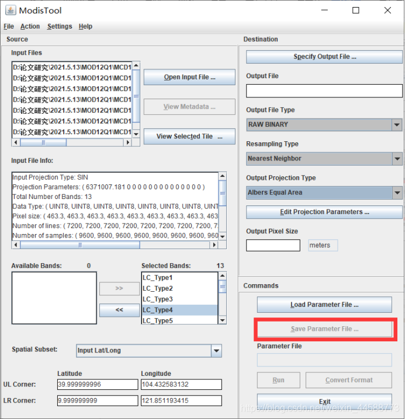Click the Output Pixel Size field
405x419 pixels.
coord(273,245)
